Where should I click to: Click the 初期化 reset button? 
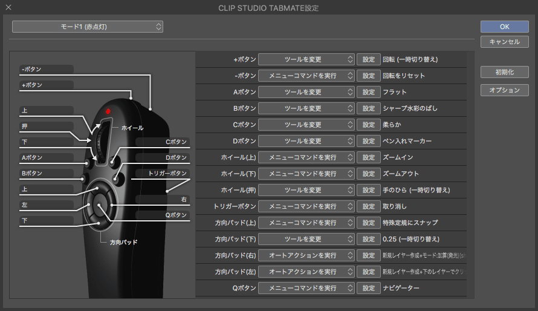(504, 72)
